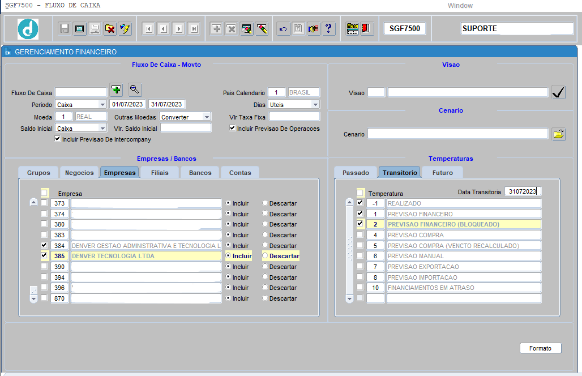Uncheck empresa 384 checkbox
This screenshot has width=582, height=376.
click(44, 245)
